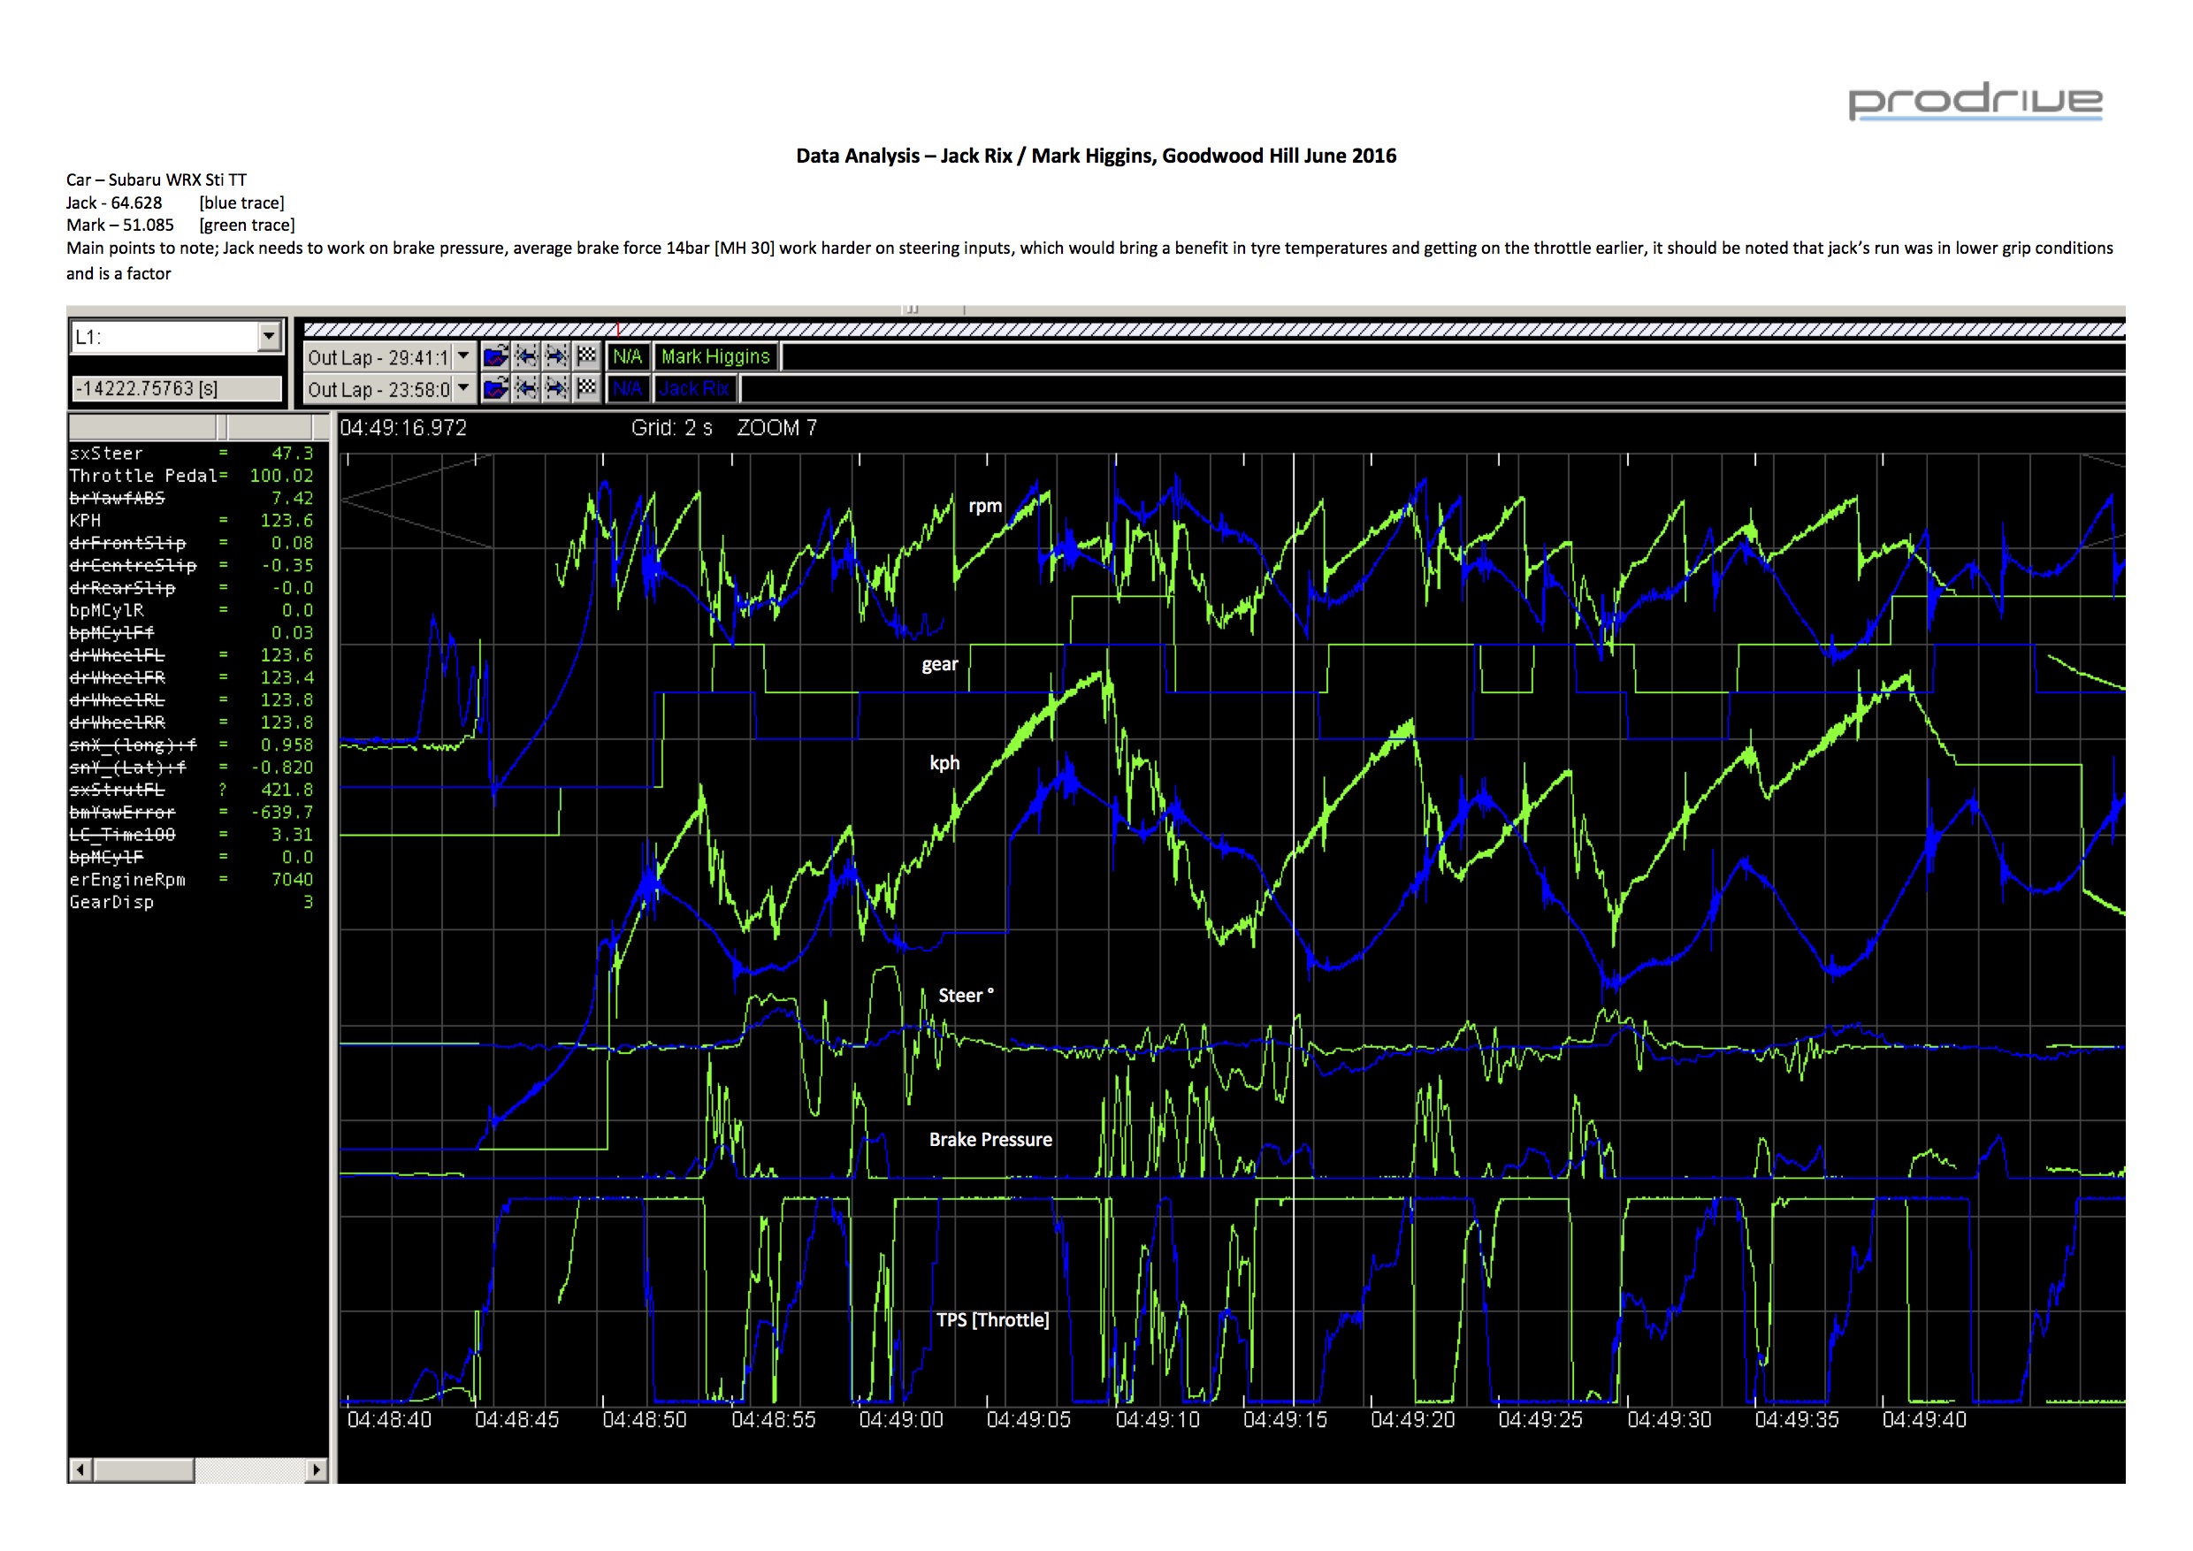Select the Jack Rix driver label
This screenshot has height=1551, width=2193.
pyautogui.click(x=694, y=389)
